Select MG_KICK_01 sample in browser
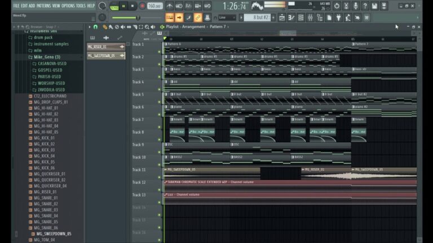The width and height of the screenshot is (433, 243). pyautogui.click(x=44, y=138)
